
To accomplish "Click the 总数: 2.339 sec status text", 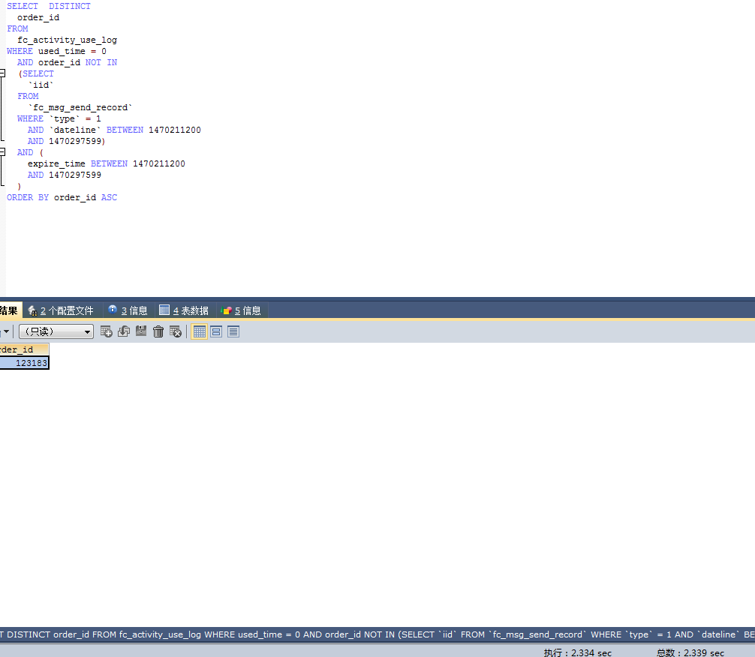I will point(690,652).
